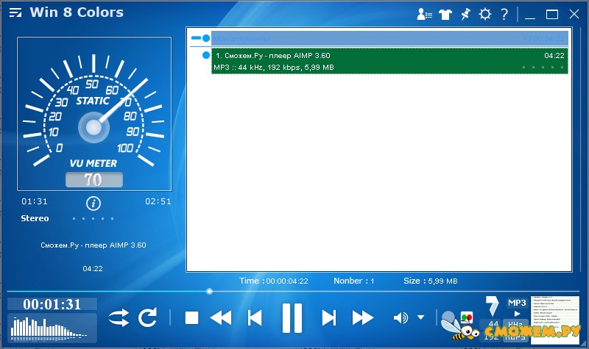
Task: Open the volume dropdown arrow
Action: [x=420, y=317]
